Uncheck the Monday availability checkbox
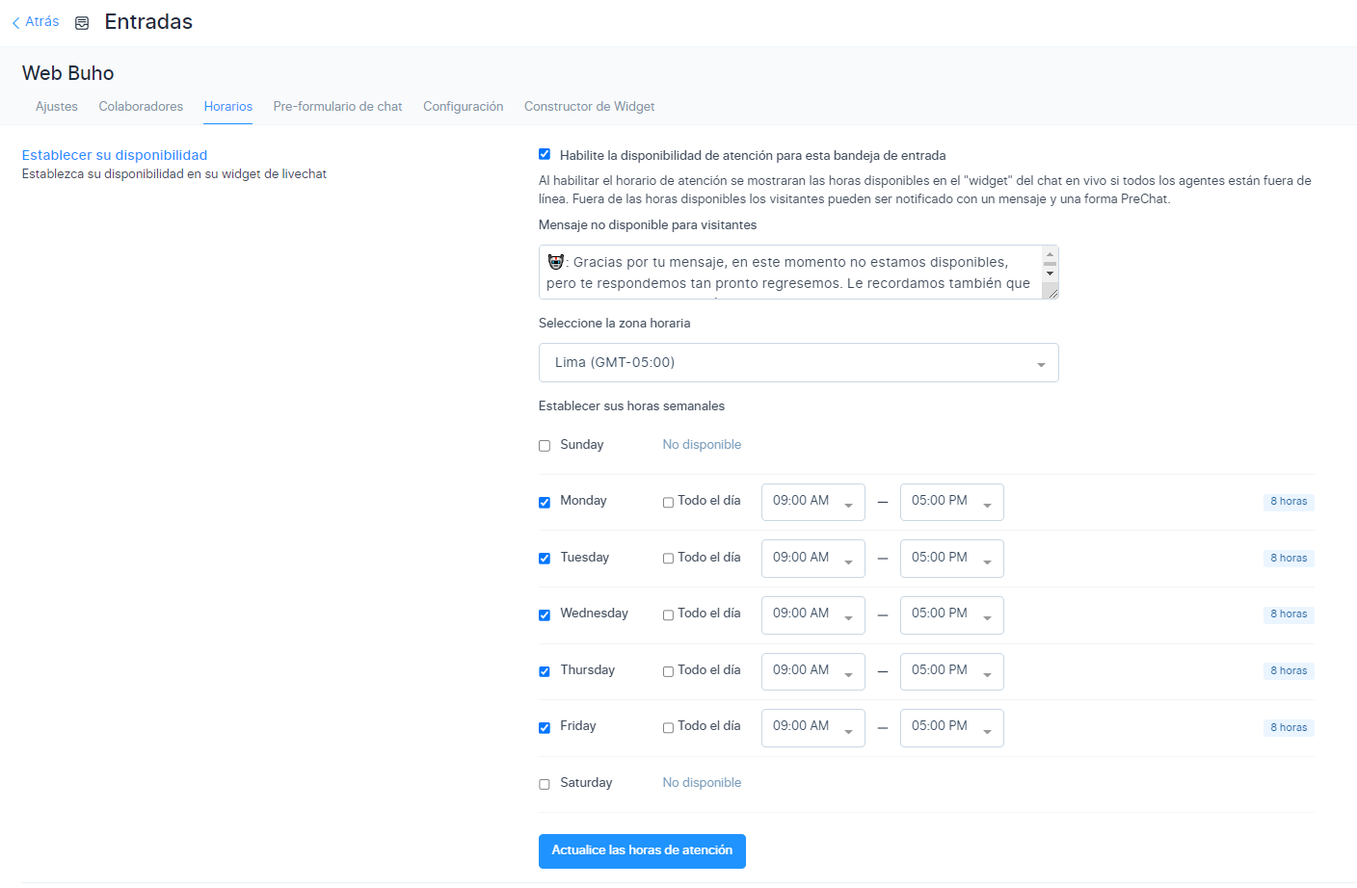Image resolution: width=1357 pixels, height=888 pixels. point(545,502)
